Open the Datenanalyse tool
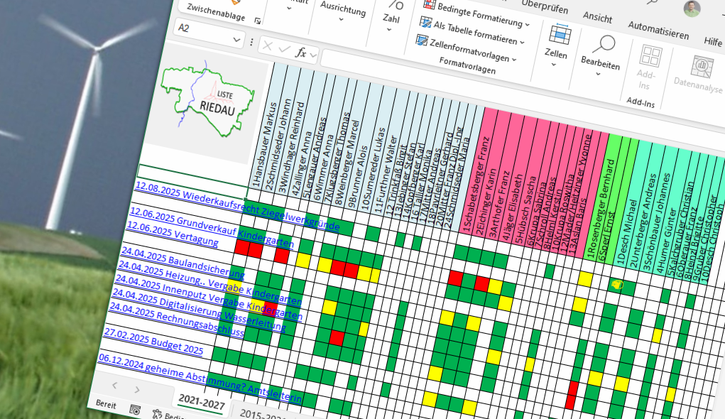Screen dimensions: 725x419 click(x=699, y=75)
